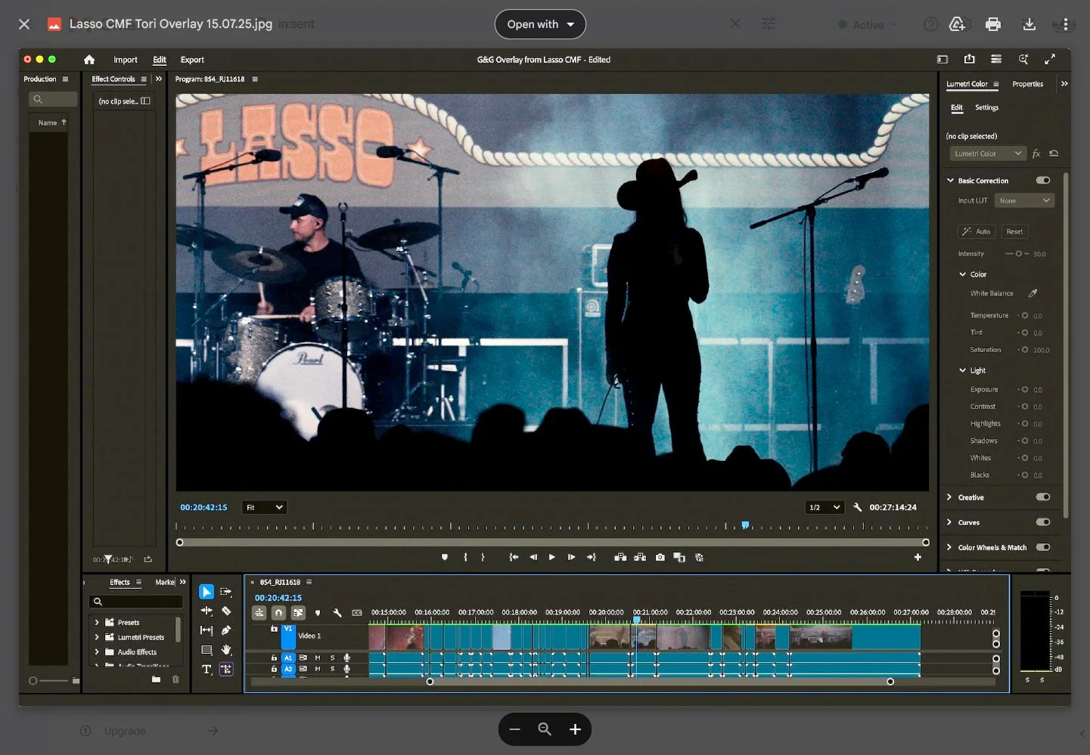Expand the Creative section
Screen dimensions: 1090x755
(x=950, y=497)
